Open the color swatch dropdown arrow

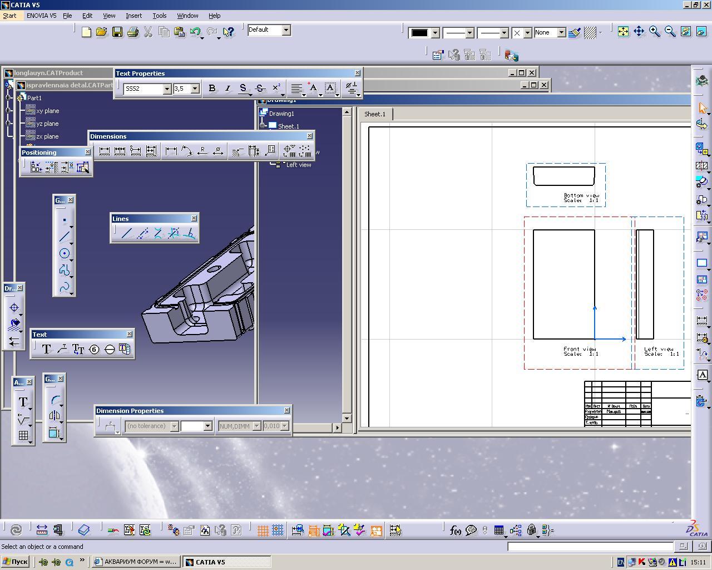click(435, 33)
